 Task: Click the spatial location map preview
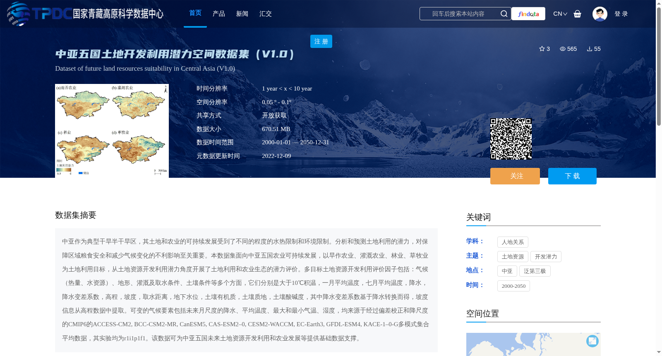pos(533,344)
